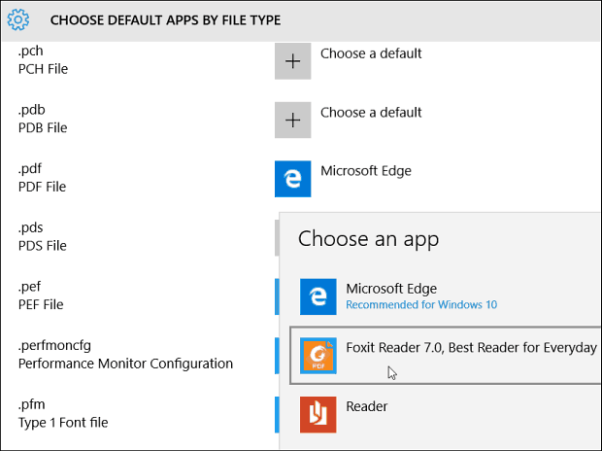Click '.pds' extension text
Viewport: 602px width, 451px height.
tap(30, 227)
